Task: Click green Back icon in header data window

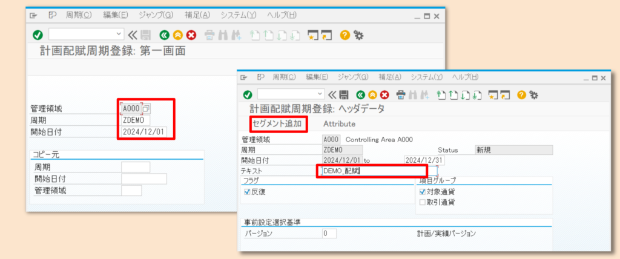Action: pyautogui.click(x=360, y=94)
